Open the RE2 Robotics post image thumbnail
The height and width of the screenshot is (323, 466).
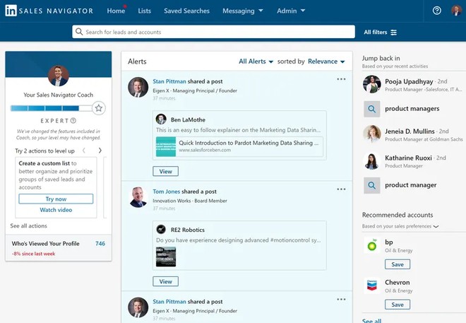point(166,257)
